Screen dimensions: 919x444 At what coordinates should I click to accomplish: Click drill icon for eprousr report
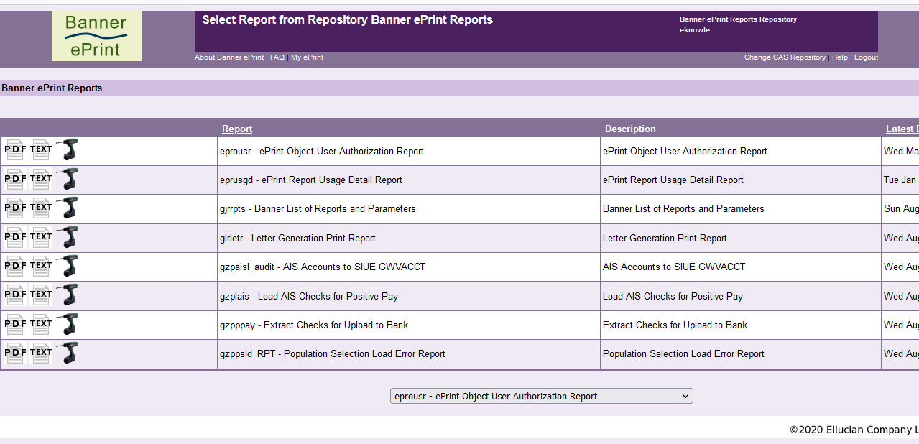[68, 149]
